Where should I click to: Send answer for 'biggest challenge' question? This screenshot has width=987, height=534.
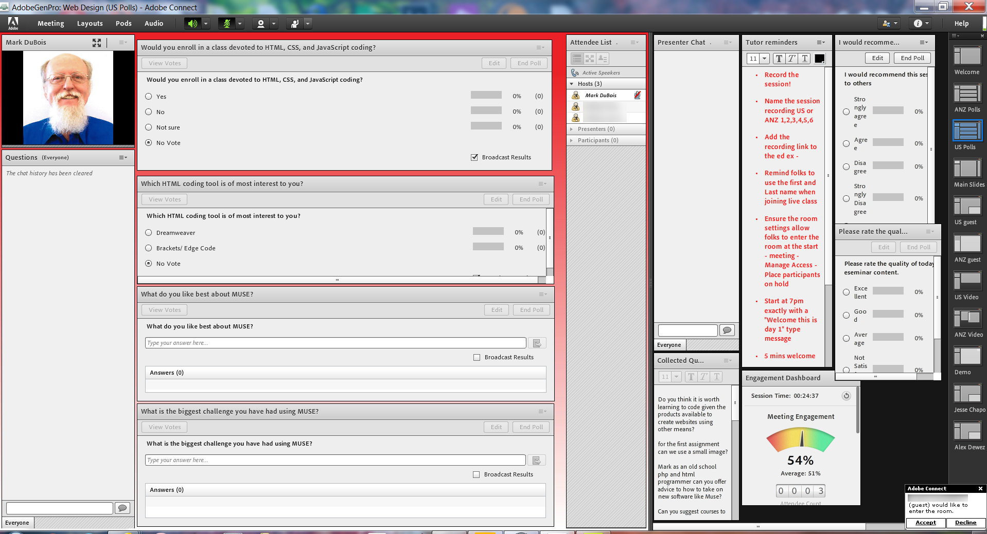point(537,461)
